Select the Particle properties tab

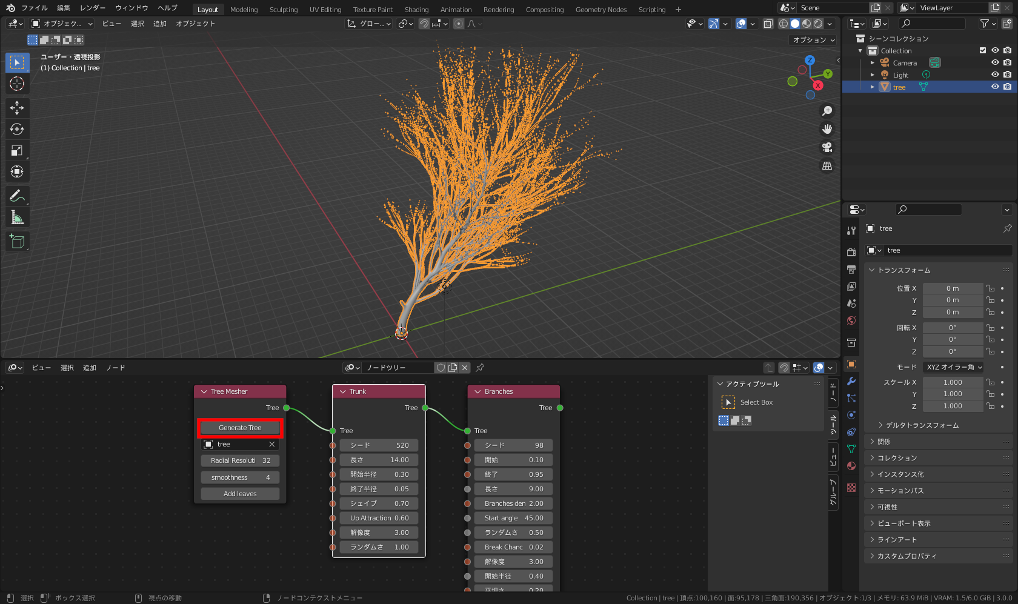851,398
